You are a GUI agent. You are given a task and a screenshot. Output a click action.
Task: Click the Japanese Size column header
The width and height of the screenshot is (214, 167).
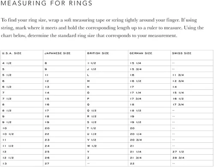[x=64, y=55]
